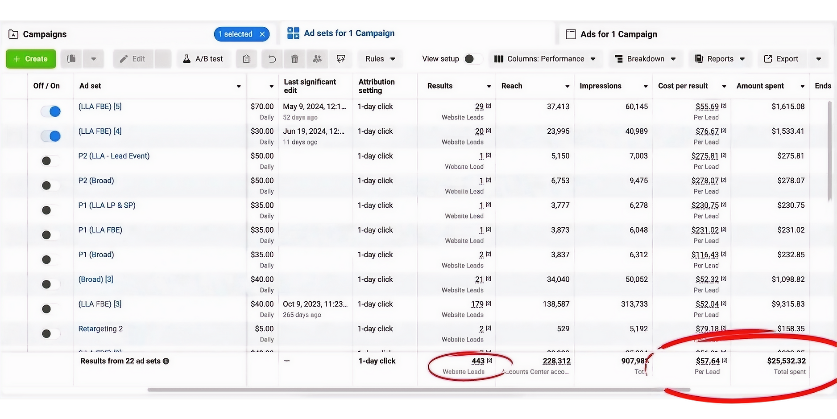837x419 pixels.
Task: Click the Export button
Action: [781, 59]
